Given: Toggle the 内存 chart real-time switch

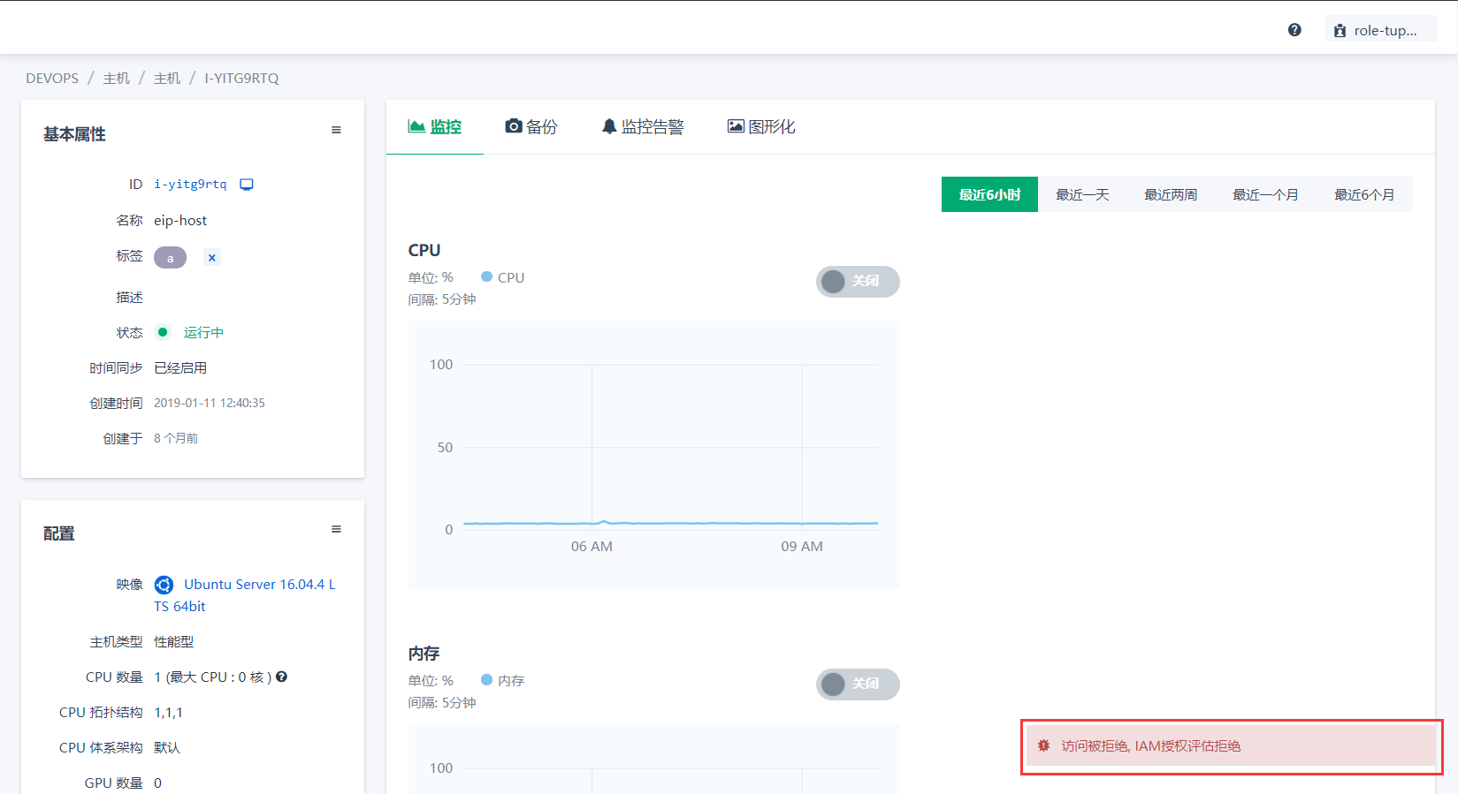Looking at the screenshot, I should click(x=857, y=684).
